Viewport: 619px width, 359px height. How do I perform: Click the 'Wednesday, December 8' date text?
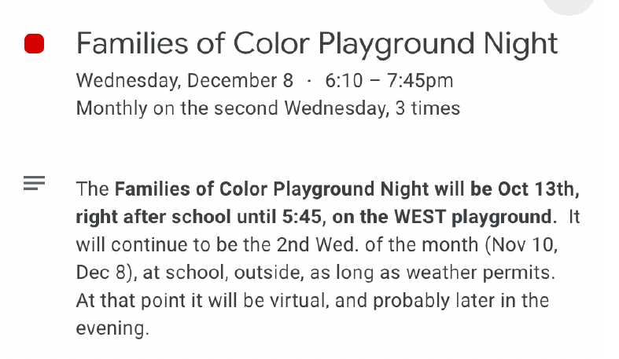[185, 81]
